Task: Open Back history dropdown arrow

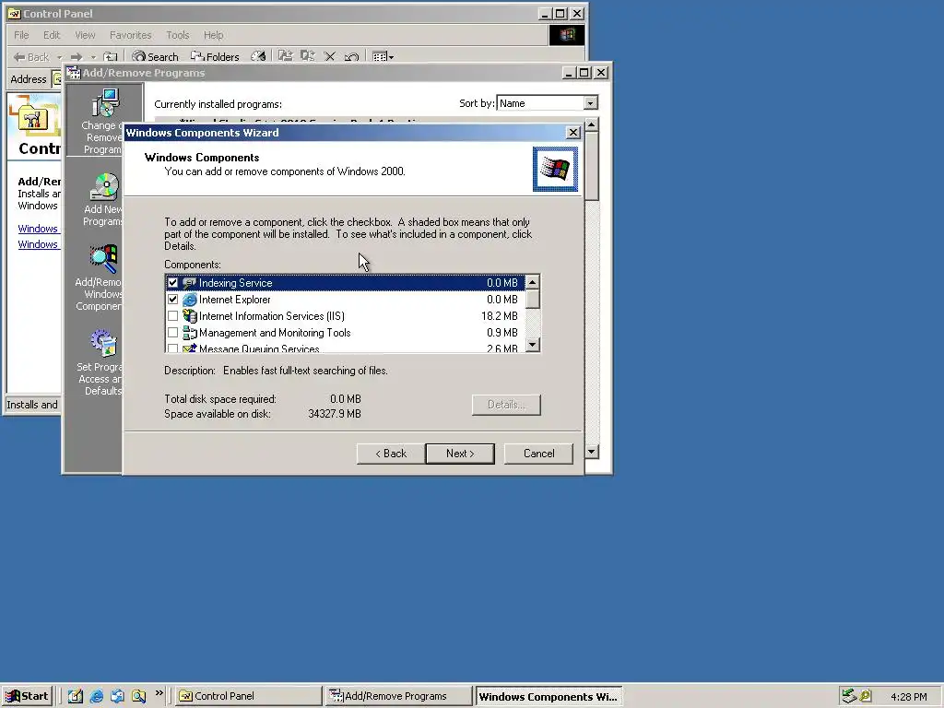Action: pos(60,57)
